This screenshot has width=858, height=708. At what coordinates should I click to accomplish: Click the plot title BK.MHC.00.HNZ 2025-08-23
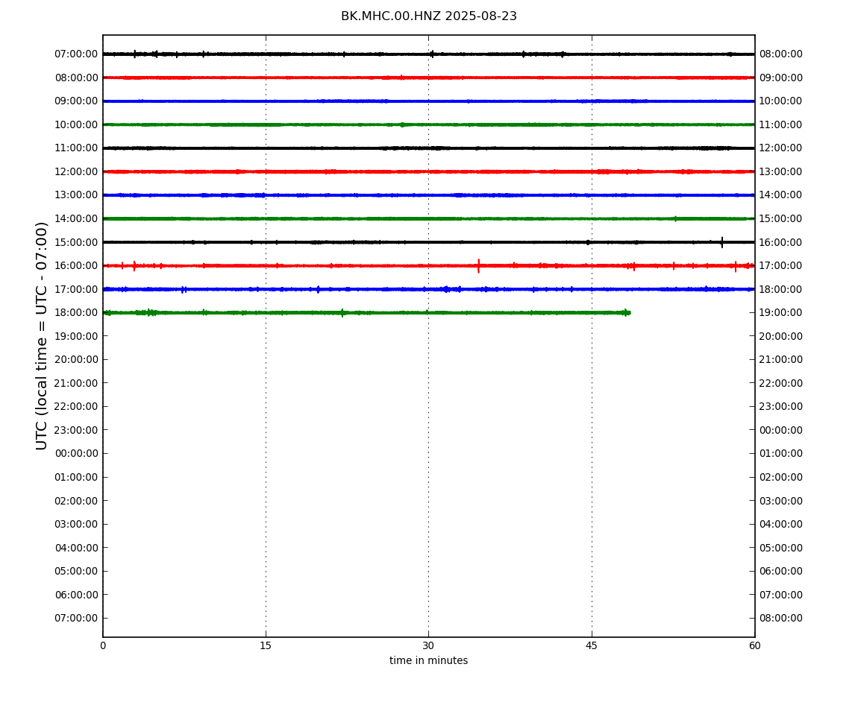tap(428, 16)
